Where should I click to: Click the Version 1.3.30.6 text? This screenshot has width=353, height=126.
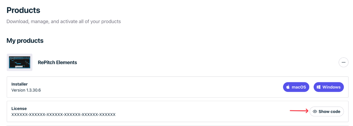coord(26,90)
